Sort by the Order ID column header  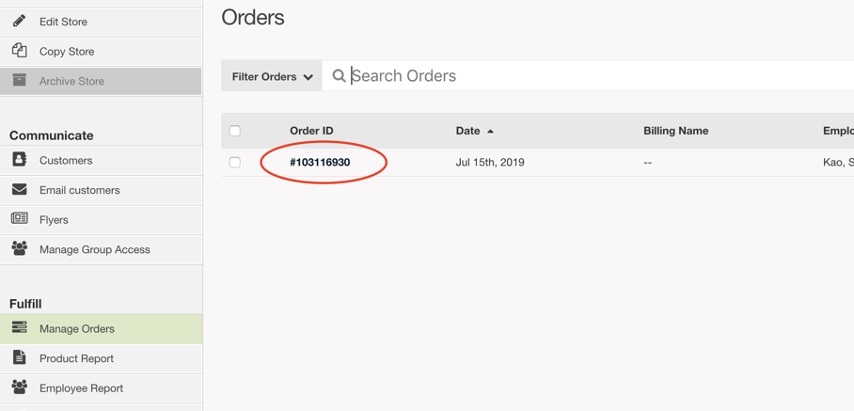[311, 131]
